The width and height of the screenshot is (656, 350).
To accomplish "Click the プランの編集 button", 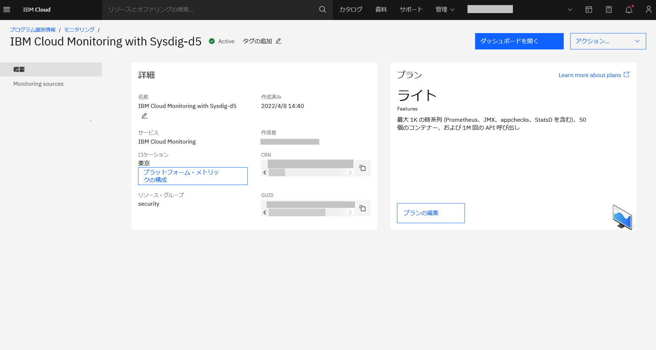I will click(431, 213).
